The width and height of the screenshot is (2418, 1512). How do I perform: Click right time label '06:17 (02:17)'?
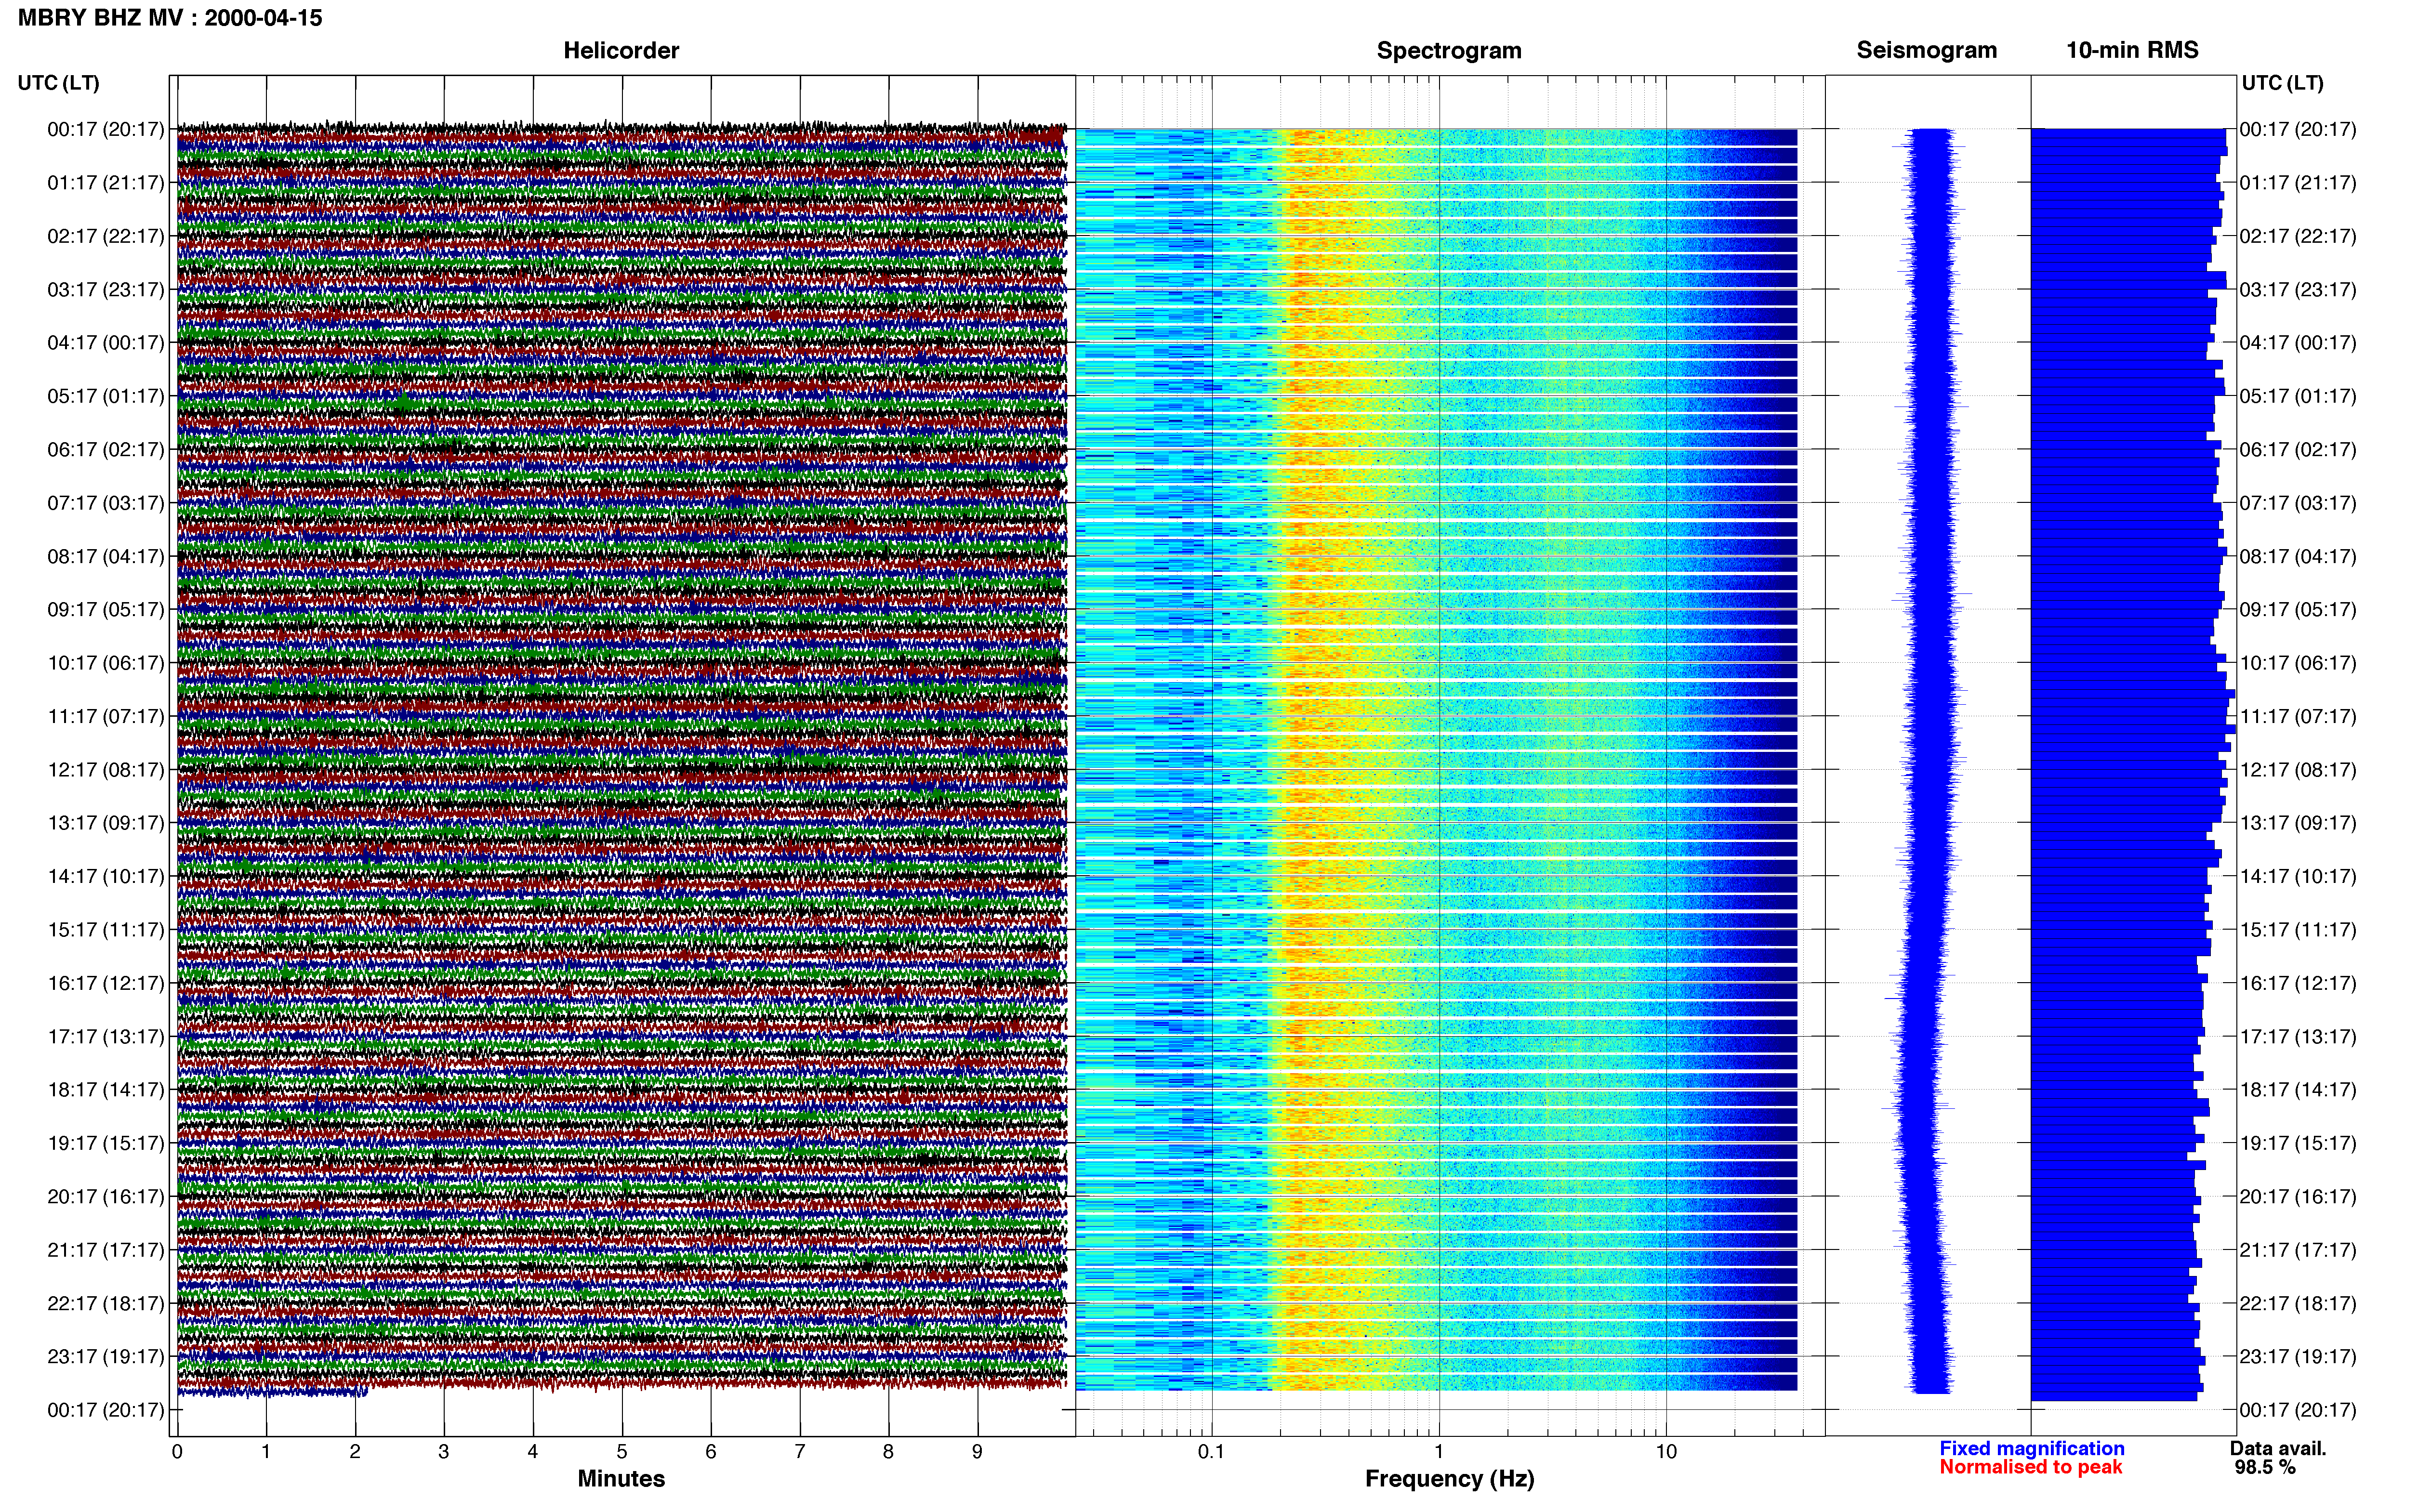tap(2298, 450)
